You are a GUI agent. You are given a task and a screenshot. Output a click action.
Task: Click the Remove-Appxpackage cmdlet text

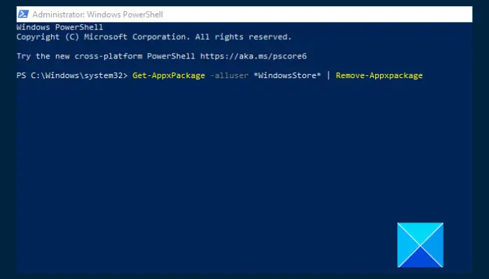379,75
